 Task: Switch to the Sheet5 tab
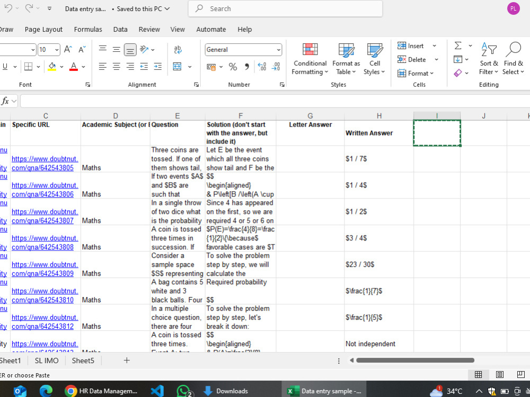click(x=83, y=360)
